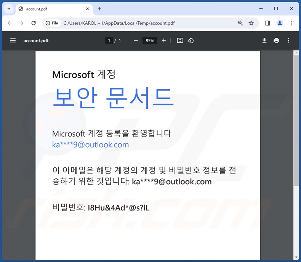Viewport: 301px width, 262px height.
Task: Click scrollbar up arrow
Action: [x=296, y=53]
